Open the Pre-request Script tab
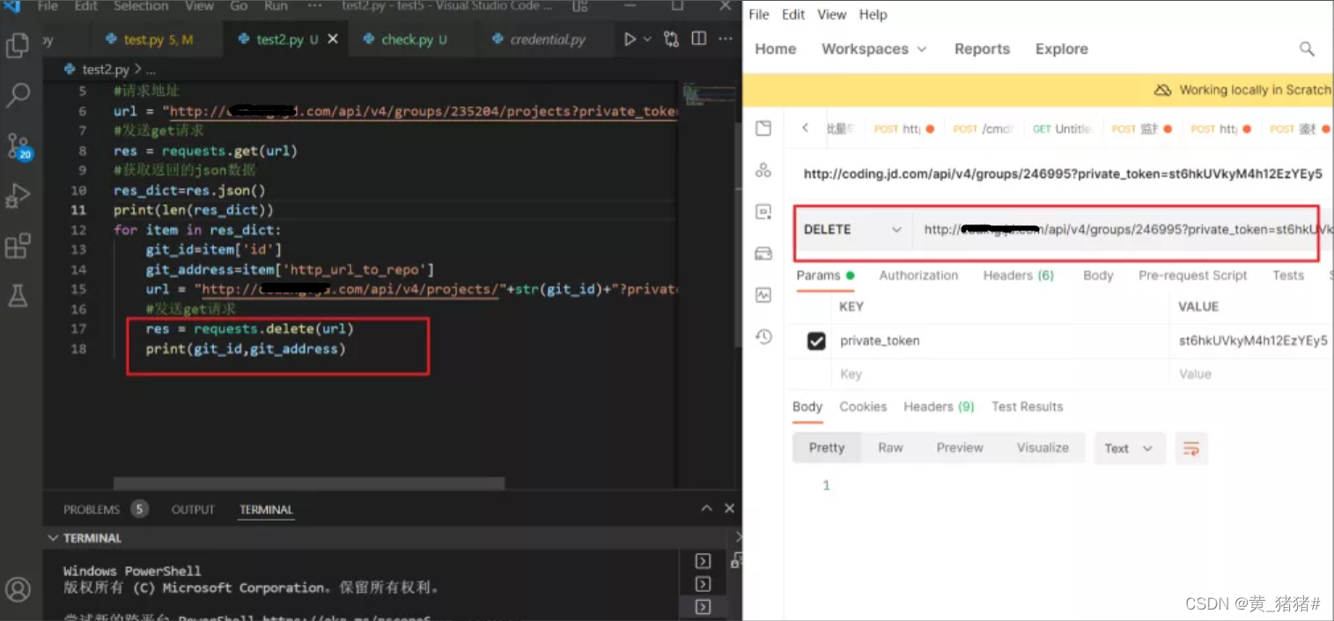 [x=1193, y=275]
